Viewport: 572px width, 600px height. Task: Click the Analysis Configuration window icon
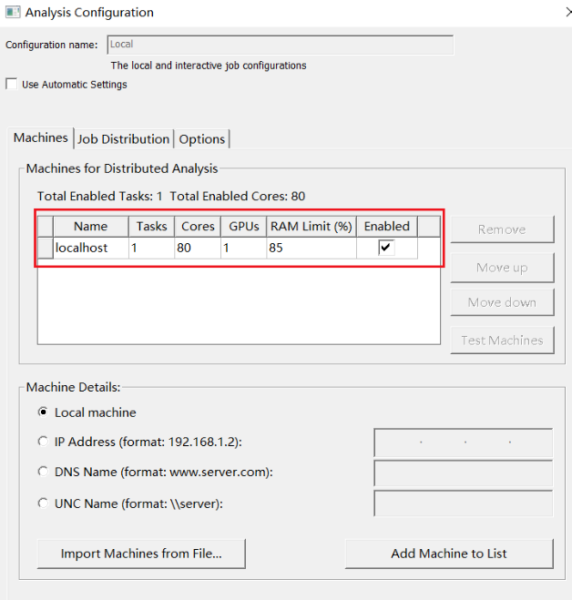[x=13, y=13]
